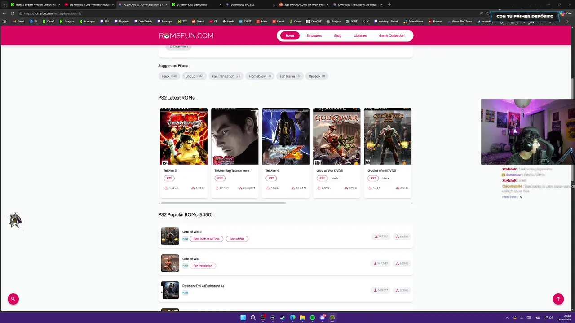Switch to the Download The Lord of the Rings tab

click(358, 4)
